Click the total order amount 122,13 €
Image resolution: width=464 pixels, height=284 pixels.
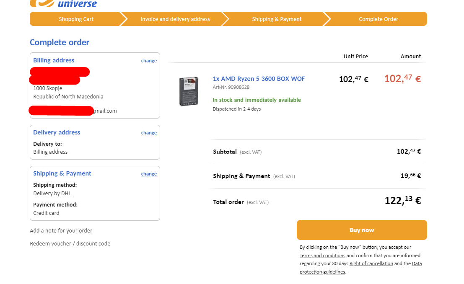(x=402, y=200)
